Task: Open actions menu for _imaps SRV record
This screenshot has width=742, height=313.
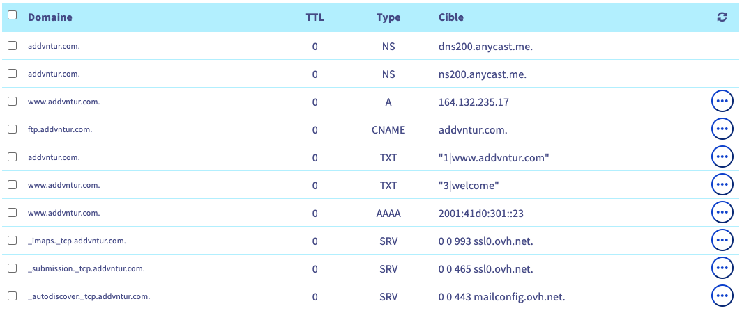Action: click(722, 241)
